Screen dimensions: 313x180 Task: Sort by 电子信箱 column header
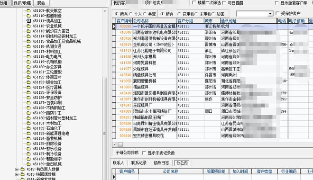pos(298,21)
